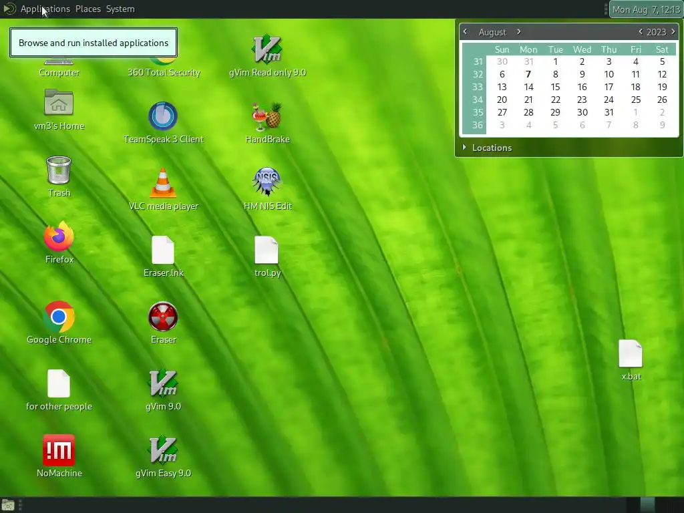
Task: Click week number 33 in calendar
Action: pyautogui.click(x=478, y=87)
